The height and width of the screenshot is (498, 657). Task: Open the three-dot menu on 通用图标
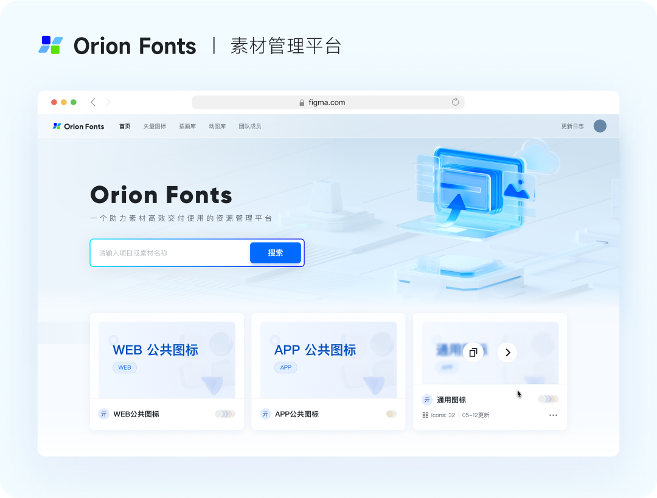tap(553, 415)
